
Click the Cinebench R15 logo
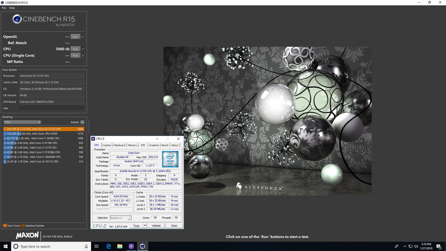[44, 21]
